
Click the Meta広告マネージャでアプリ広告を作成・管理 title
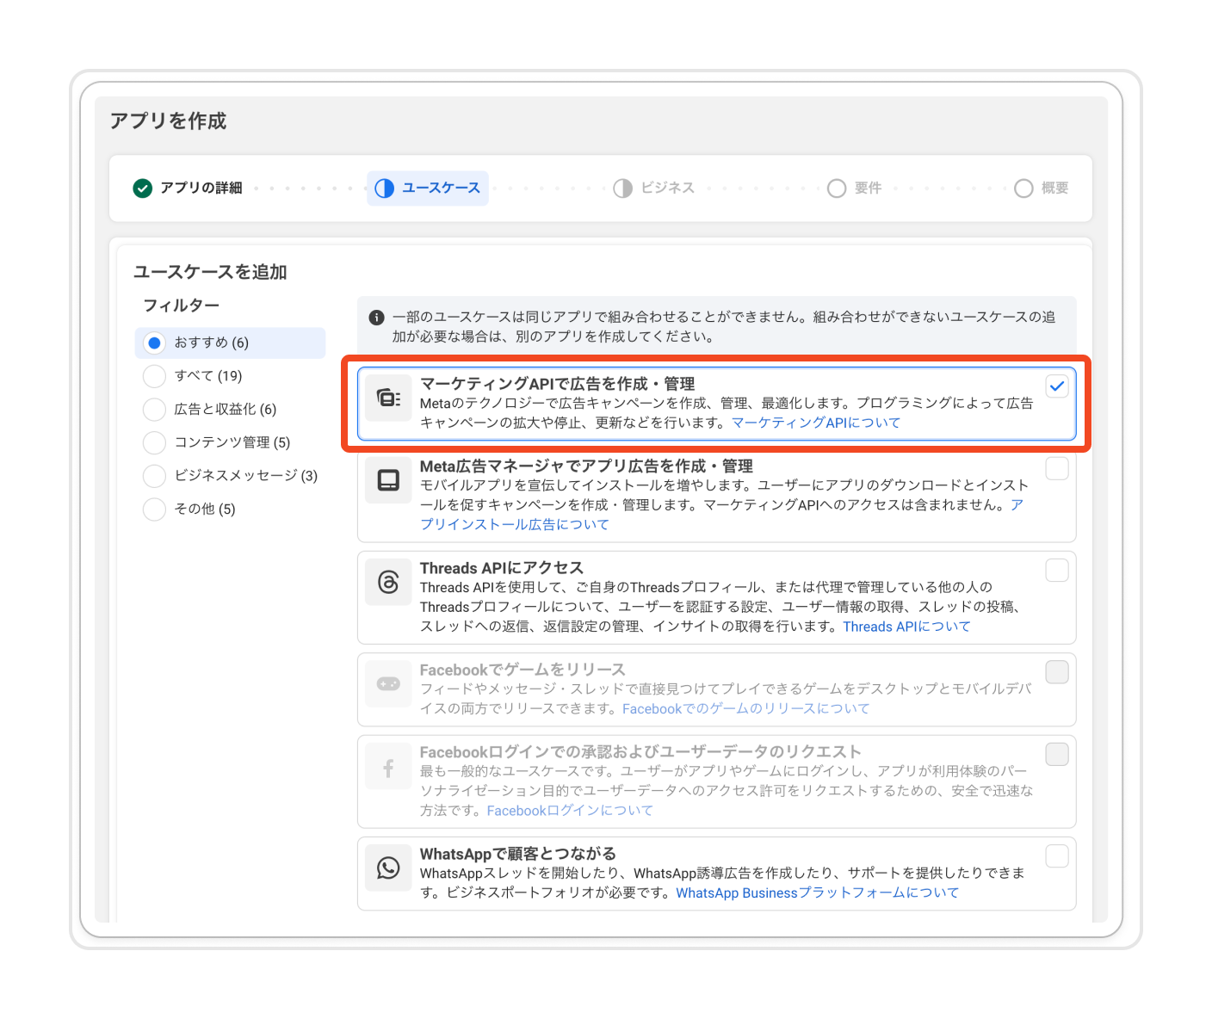coord(586,466)
